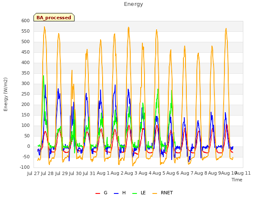Screen dimensions: 268x201
Task: Click the green LE legend swatch
Action: (x=135, y=193)
